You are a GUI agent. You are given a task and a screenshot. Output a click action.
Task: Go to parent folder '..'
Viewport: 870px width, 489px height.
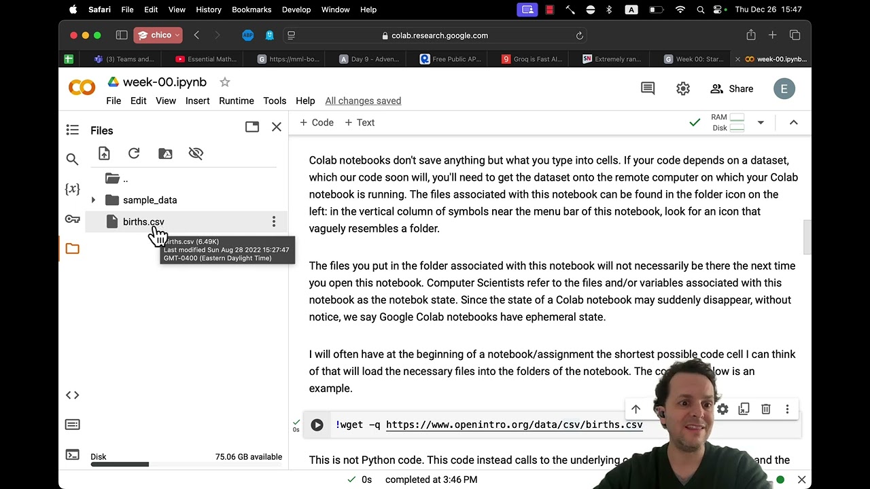pos(118,179)
